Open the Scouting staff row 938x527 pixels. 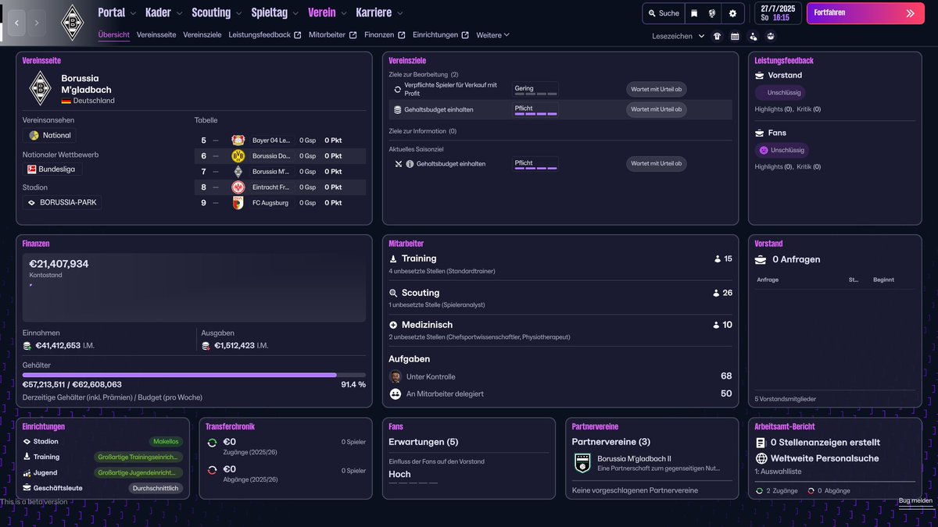coord(560,297)
